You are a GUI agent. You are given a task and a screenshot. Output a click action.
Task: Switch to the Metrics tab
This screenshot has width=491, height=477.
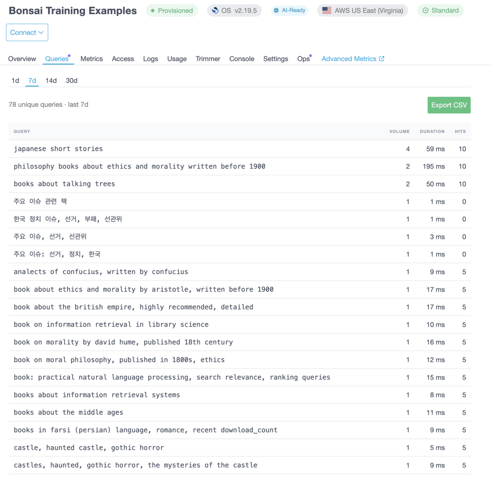pyautogui.click(x=91, y=59)
